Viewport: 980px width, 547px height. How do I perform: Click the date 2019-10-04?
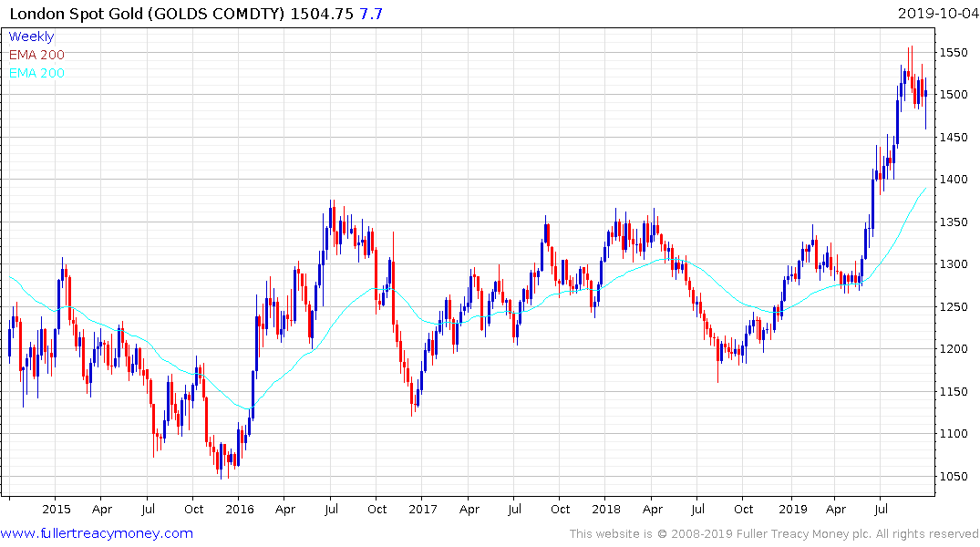point(937,13)
